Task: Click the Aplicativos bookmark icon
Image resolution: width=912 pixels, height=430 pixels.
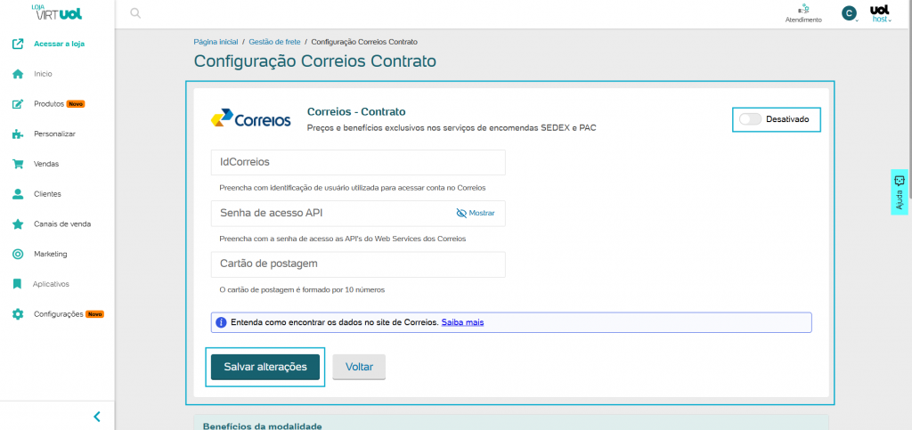Action: (x=17, y=284)
